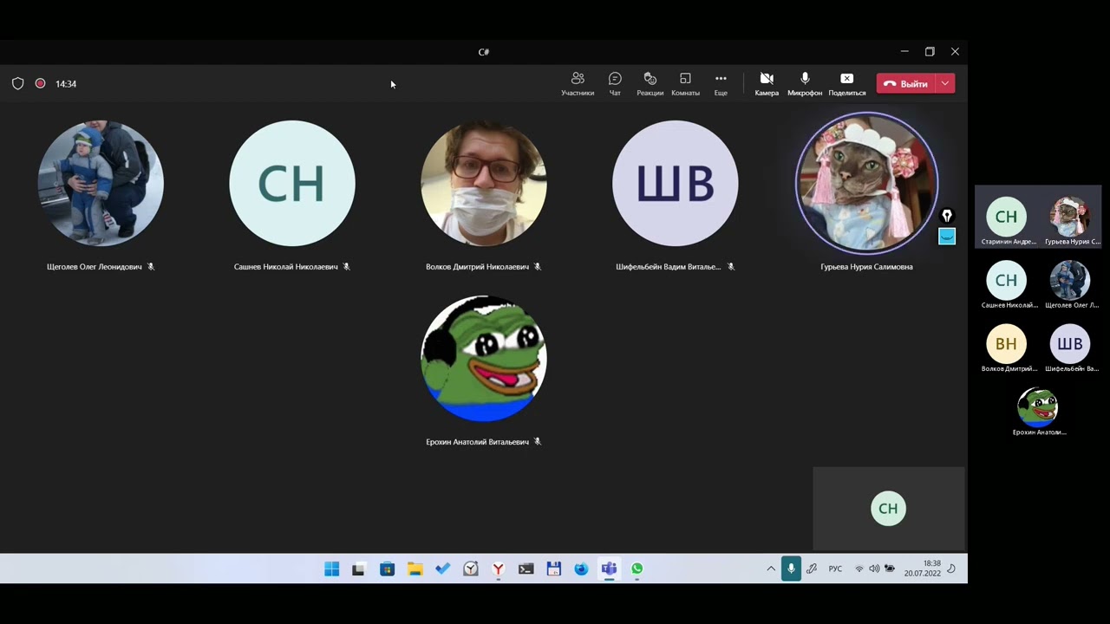
Task: Select Волков Дмитрий BH avatar in the right-side strip
Action: (x=1007, y=344)
